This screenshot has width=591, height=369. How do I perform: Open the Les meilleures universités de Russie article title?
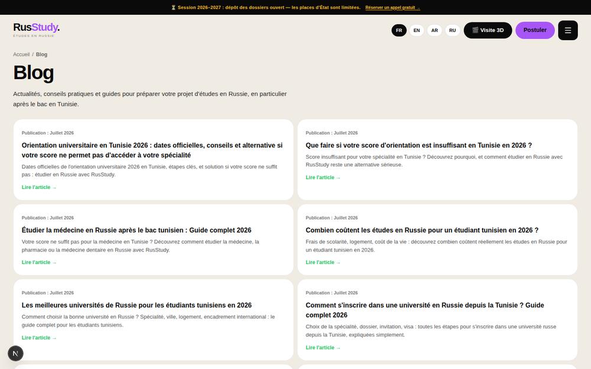point(137,305)
